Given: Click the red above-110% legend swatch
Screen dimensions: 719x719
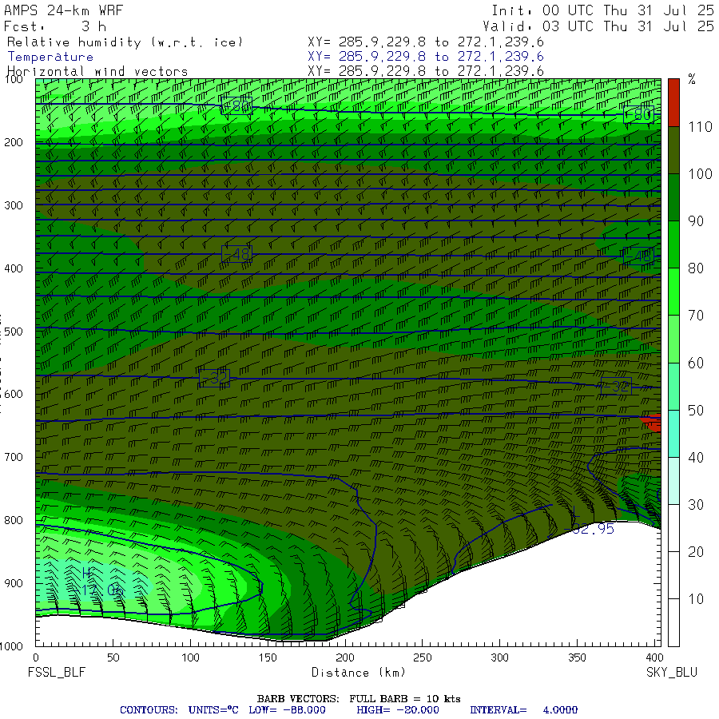Looking at the screenshot, I should tap(673, 102).
